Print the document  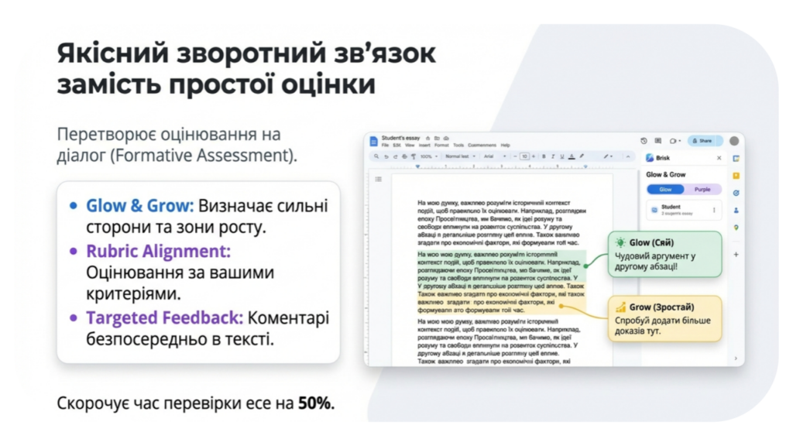coord(404,156)
